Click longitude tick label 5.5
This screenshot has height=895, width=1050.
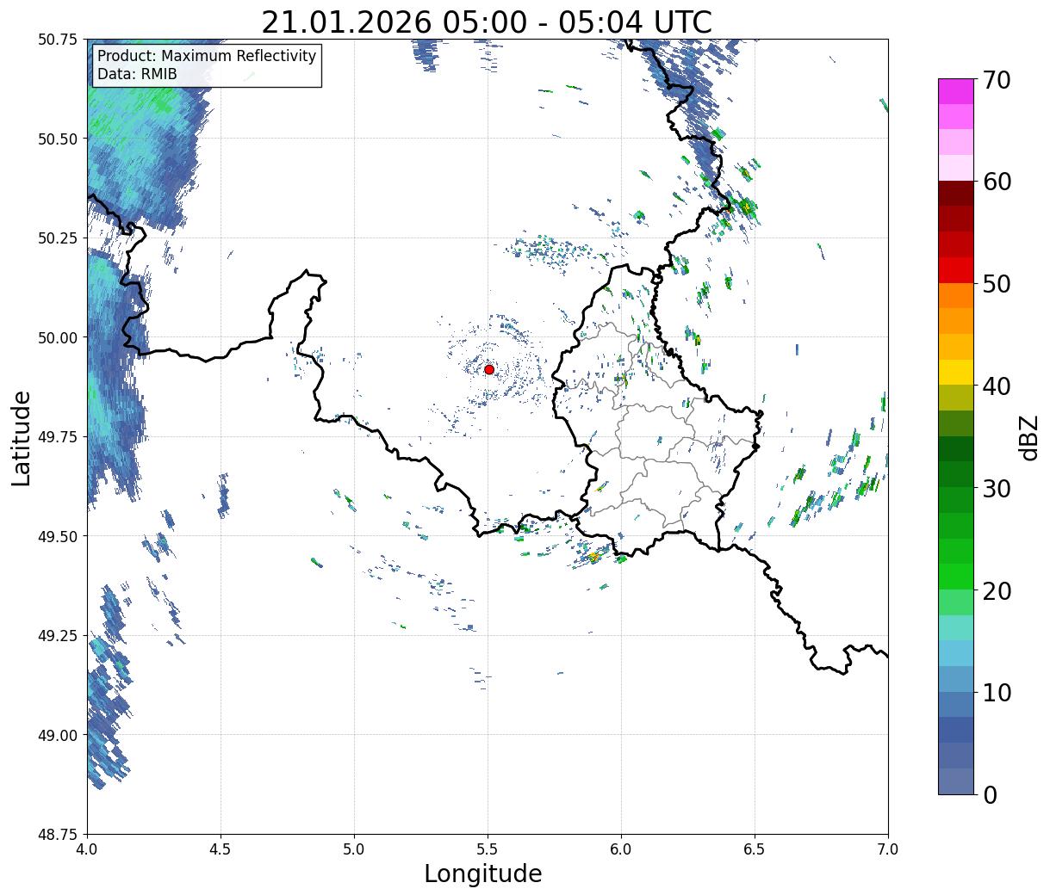tap(488, 849)
